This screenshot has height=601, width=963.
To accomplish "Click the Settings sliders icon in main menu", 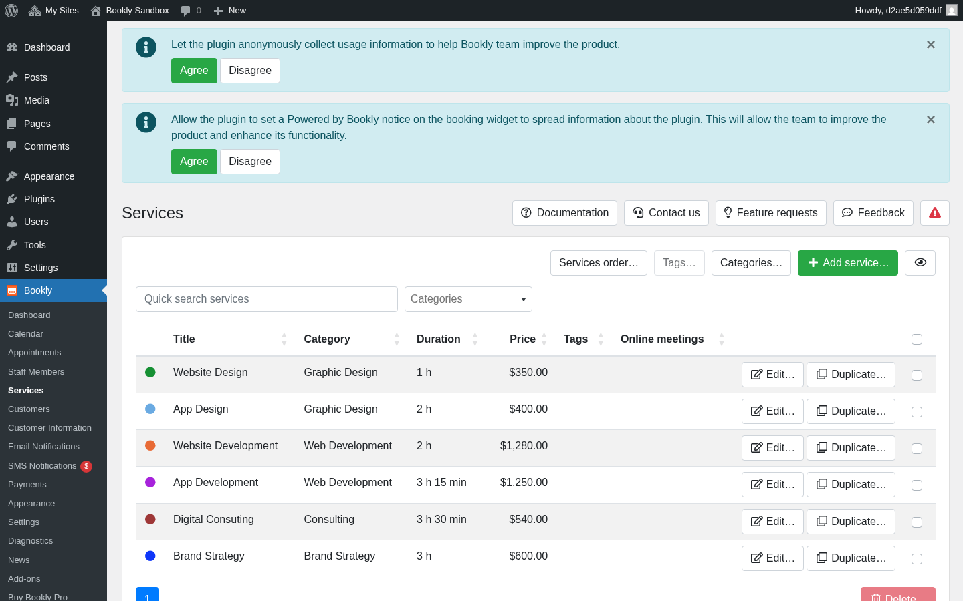I will [12, 268].
